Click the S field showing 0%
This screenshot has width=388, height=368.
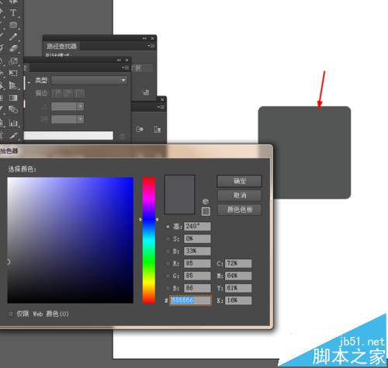click(197, 239)
